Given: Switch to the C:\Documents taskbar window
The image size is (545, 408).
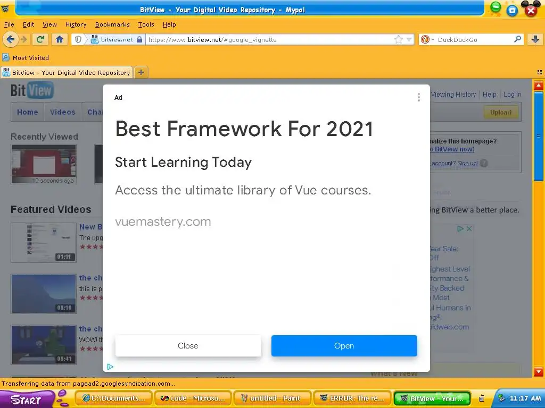Looking at the screenshot, I should (x=114, y=398).
